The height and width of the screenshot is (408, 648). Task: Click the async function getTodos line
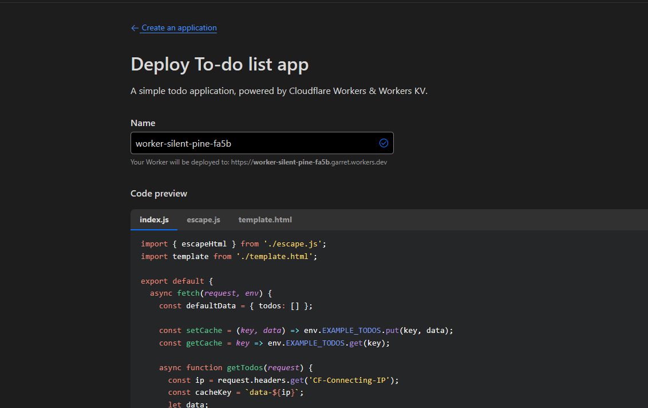[235, 368]
